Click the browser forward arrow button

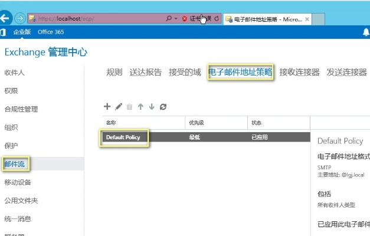click(x=20, y=18)
